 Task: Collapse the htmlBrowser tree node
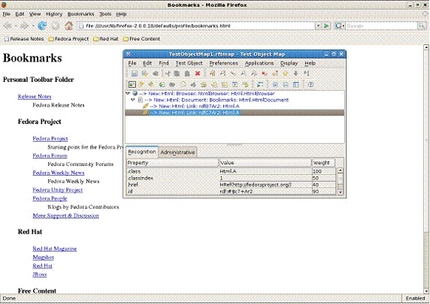coord(128,93)
